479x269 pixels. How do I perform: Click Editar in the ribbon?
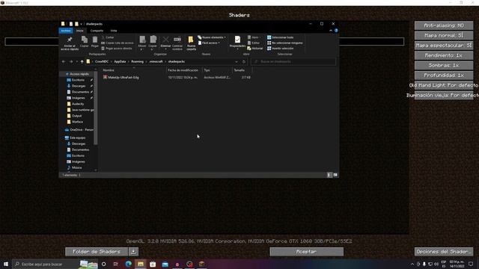tap(254, 43)
